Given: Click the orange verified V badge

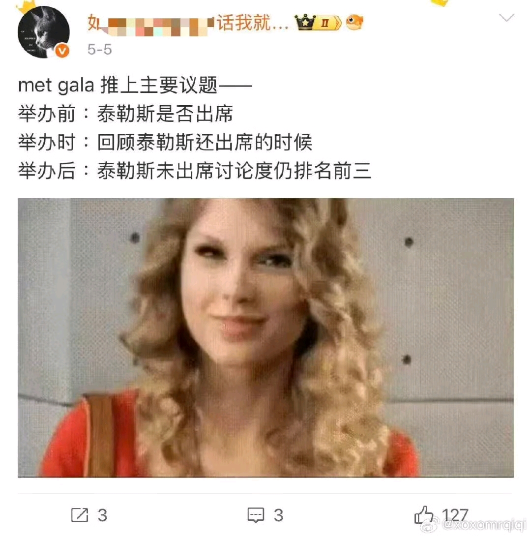Looking at the screenshot, I should (62, 51).
